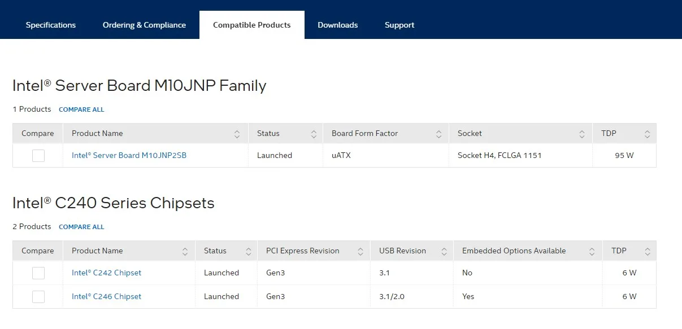Open the Specifications tab
Image resolution: width=682 pixels, height=329 pixels.
coord(51,25)
